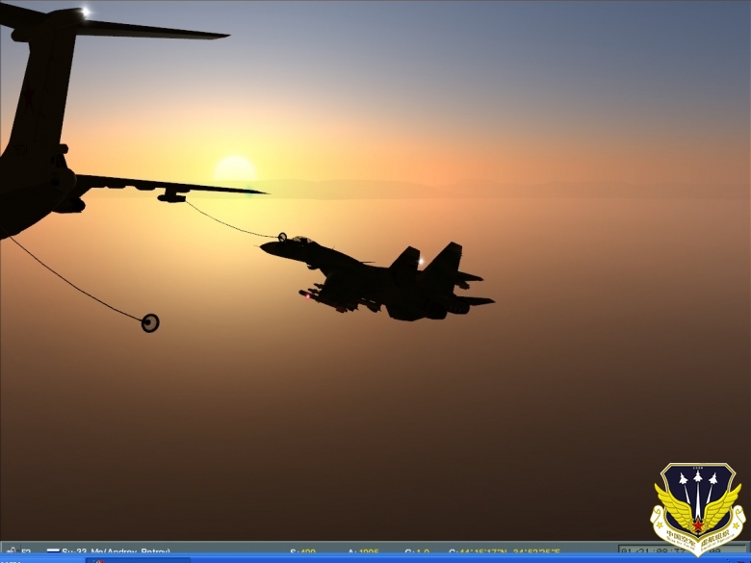This screenshot has width=751, height=563.
Task: Click the S:400 speed readout
Action: pyautogui.click(x=301, y=551)
